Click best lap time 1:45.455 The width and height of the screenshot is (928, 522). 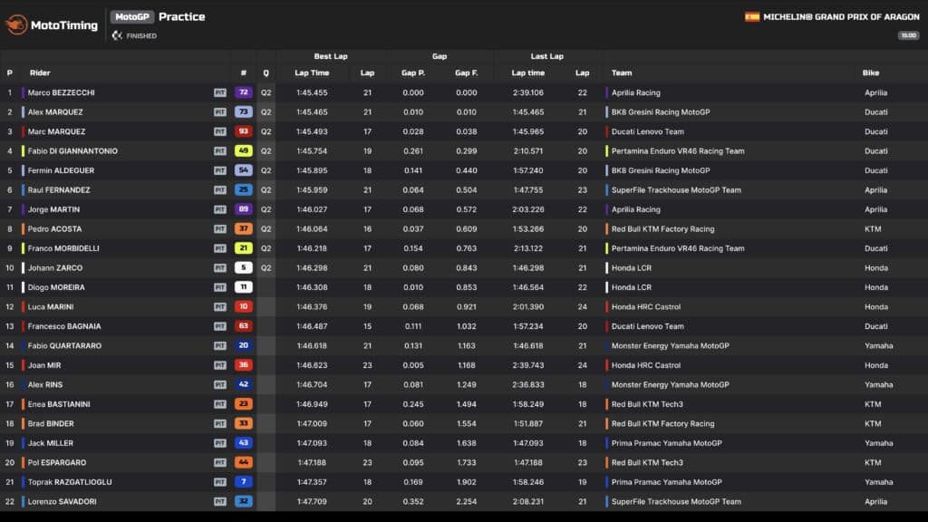click(312, 93)
